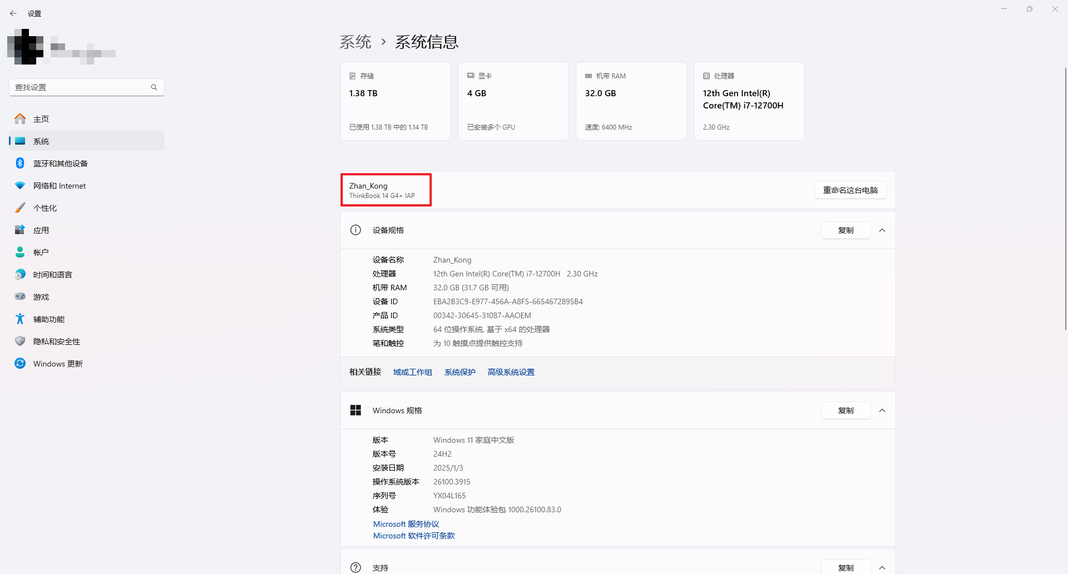
Task: Click the 系统 breadcrumb link
Action: (x=355, y=42)
